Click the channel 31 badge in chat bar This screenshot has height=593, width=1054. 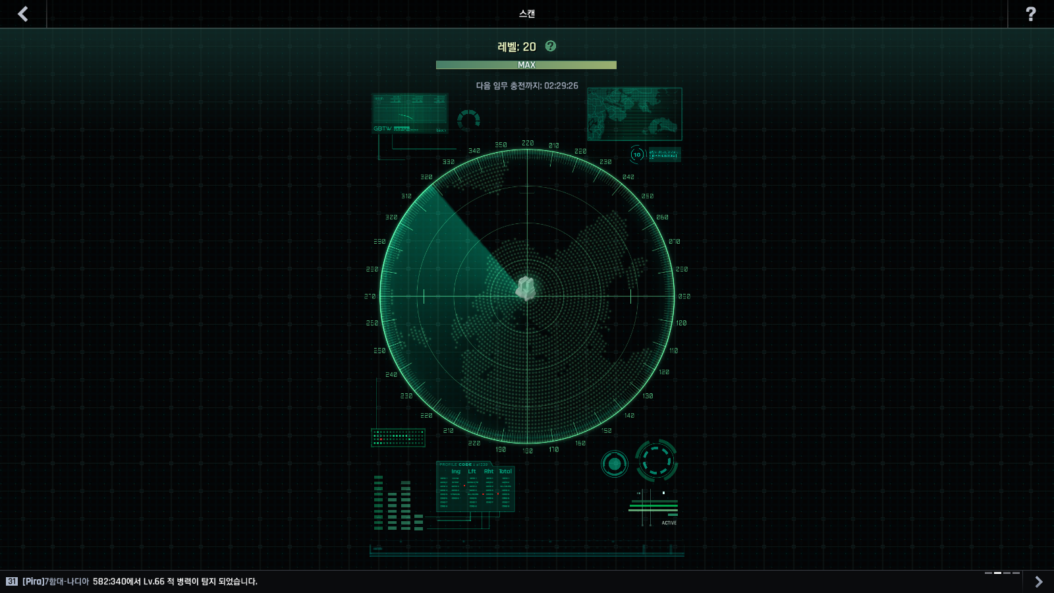(x=12, y=581)
